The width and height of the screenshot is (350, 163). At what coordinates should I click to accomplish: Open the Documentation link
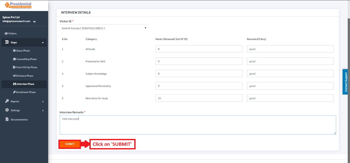click(x=19, y=120)
